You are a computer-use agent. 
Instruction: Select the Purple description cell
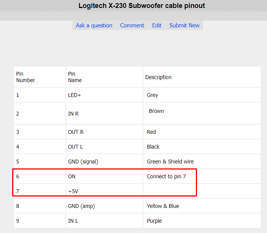(x=202, y=221)
